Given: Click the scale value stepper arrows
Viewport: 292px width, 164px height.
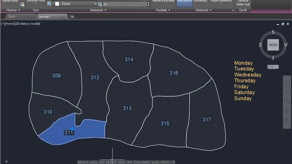Looking at the screenshot, I should [x=148, y=4].
